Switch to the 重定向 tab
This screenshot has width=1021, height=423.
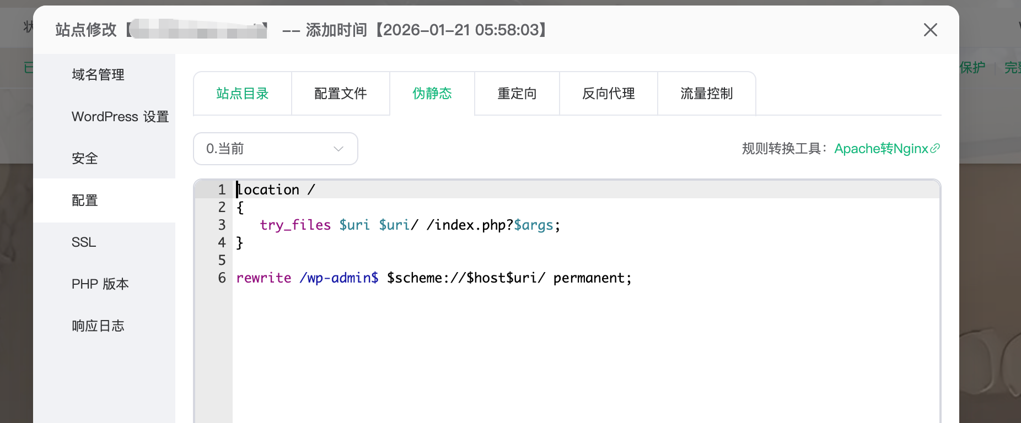tap(517, 94)
